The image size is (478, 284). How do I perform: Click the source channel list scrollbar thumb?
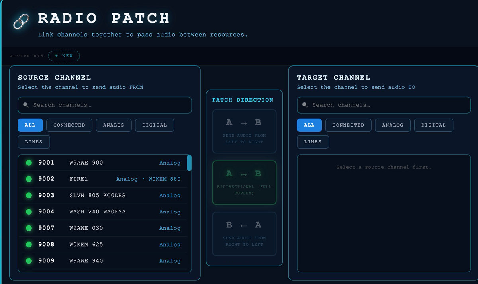pyautogui.click(x=189, y=163)
